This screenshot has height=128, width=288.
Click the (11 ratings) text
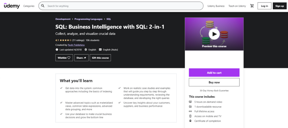click(78, 40)
